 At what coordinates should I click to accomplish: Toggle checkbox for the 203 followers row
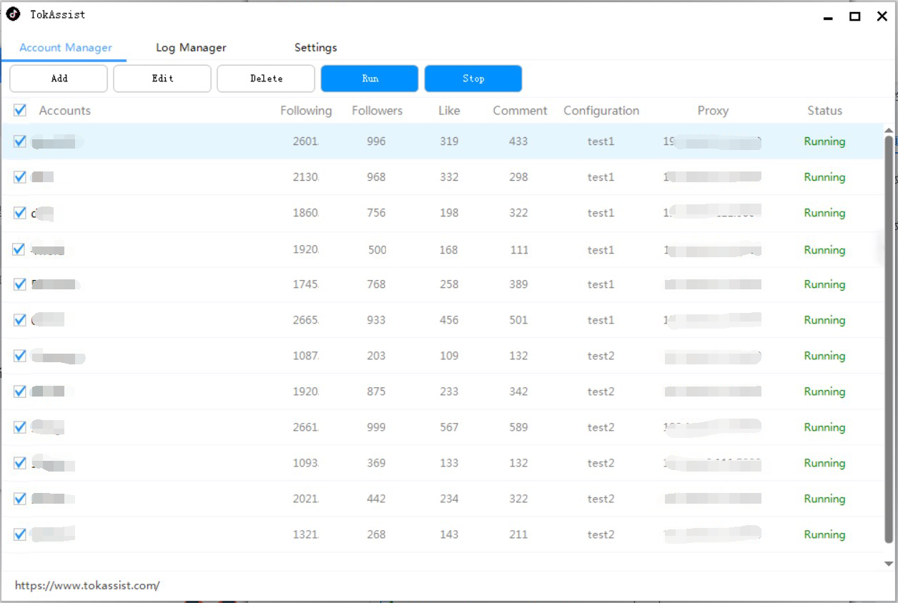[20, 356]
